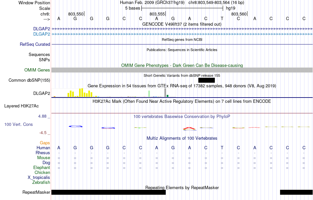The height and width of the screenshot is (200, 313).
Task: Click the 100 Vert. Cons label
Action: [18, 124]
